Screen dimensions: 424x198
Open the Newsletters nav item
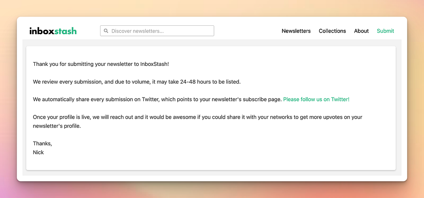coord(296,31)
